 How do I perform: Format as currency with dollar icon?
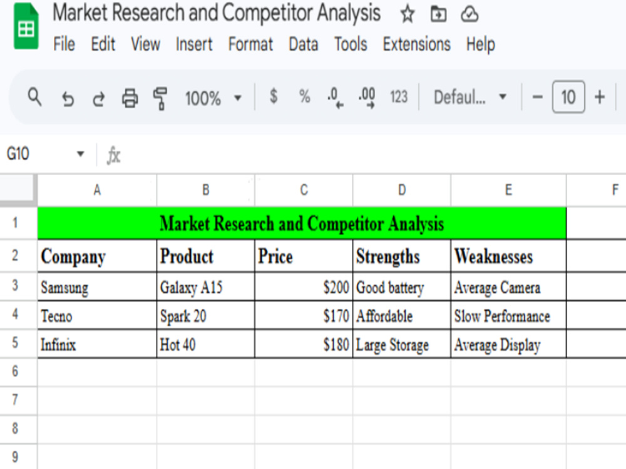click(274, 96)
